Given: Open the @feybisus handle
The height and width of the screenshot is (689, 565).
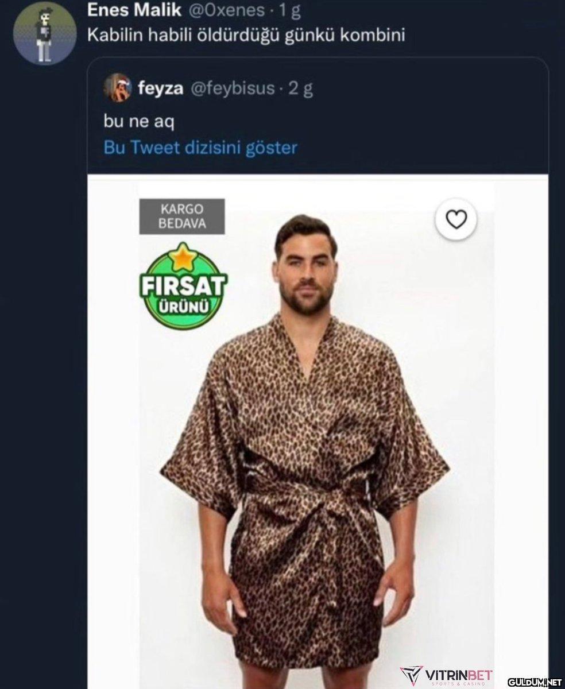Looking at the screenshot, I should (232, 88).
